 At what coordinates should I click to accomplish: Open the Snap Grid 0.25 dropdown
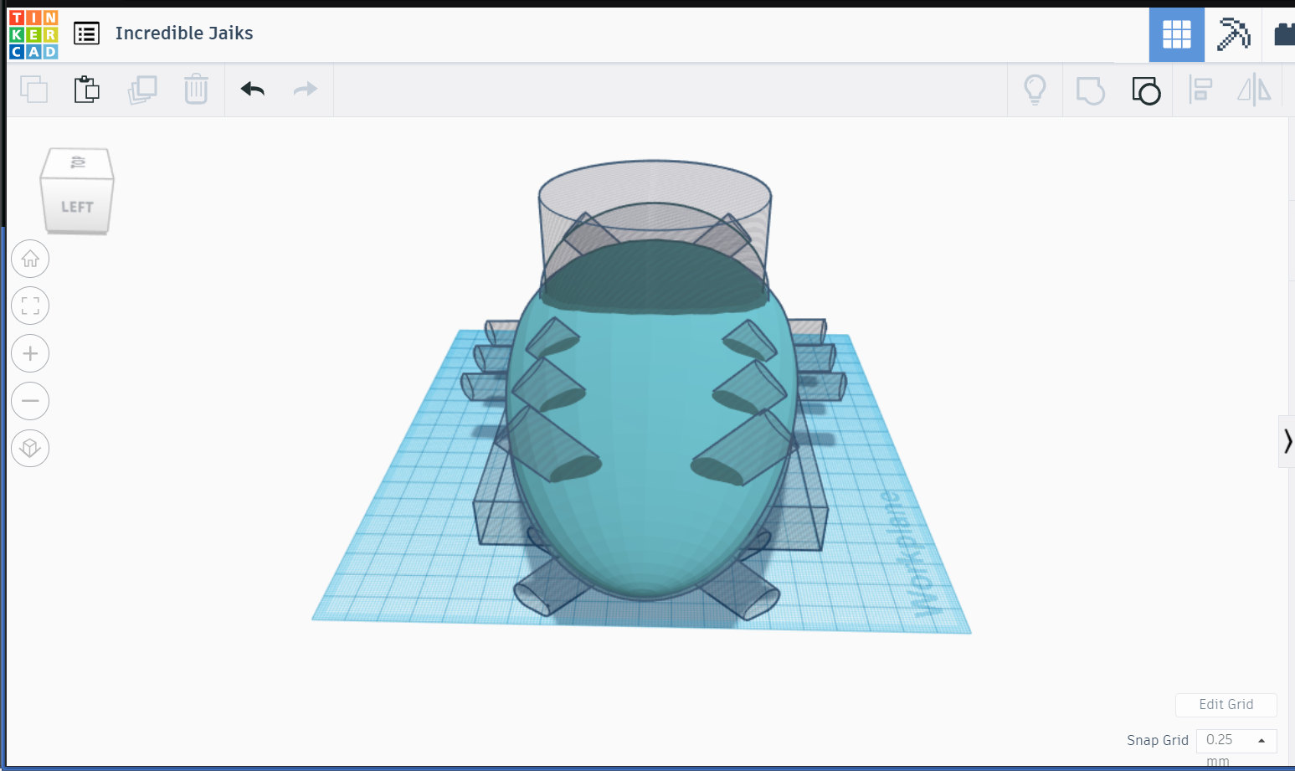1236,740
